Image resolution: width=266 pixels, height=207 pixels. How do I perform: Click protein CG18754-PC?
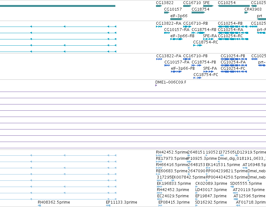(x=206, y=75)
